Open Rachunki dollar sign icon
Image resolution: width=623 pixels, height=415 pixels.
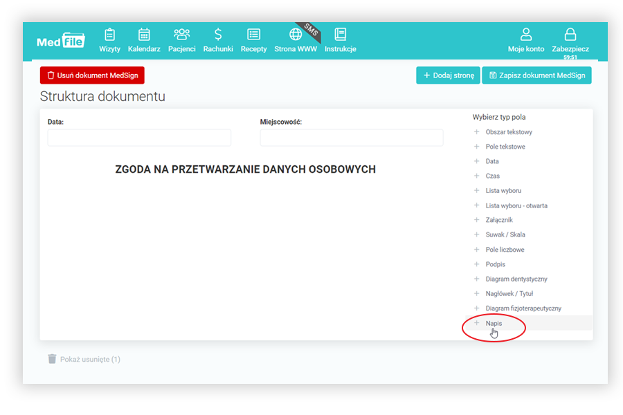(x=218, y=35)
